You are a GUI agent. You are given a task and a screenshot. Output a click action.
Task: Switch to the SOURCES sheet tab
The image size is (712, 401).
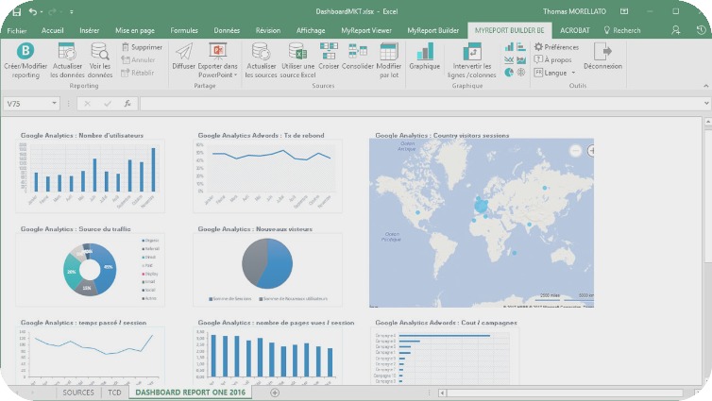(x=78, y=393)
